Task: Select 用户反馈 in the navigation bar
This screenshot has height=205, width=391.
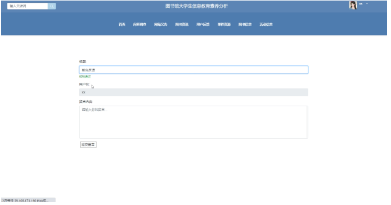Action: (203, 24)
